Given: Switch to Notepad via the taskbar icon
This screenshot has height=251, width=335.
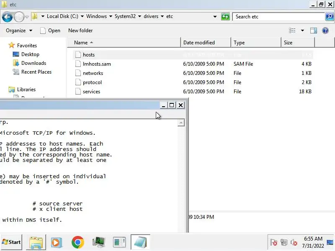Looking at the screenshot, I should pyautogui.click(x=140, y=242).
